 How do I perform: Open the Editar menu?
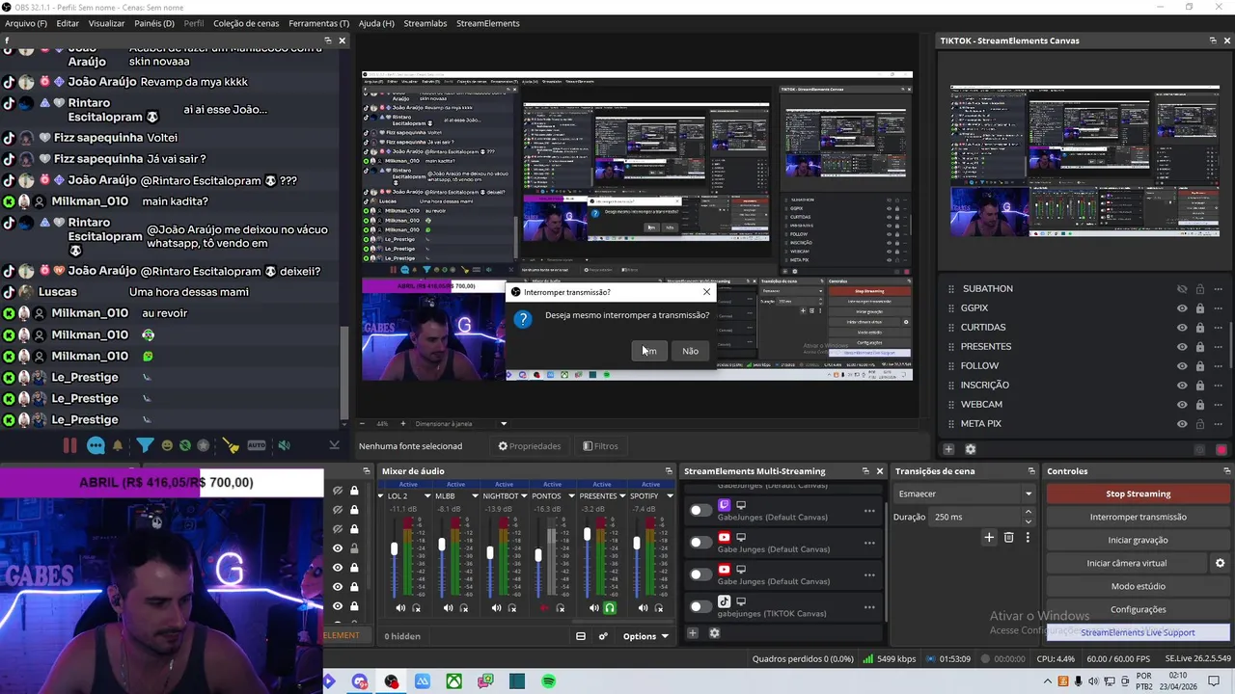(x=68, y=23)
